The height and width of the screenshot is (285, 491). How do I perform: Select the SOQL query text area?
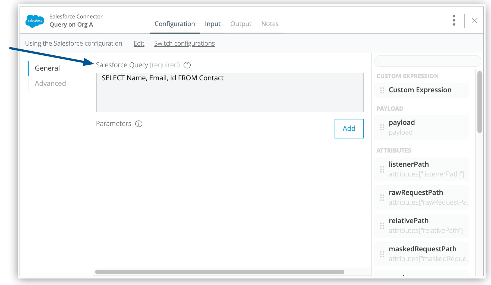(229, 92)
